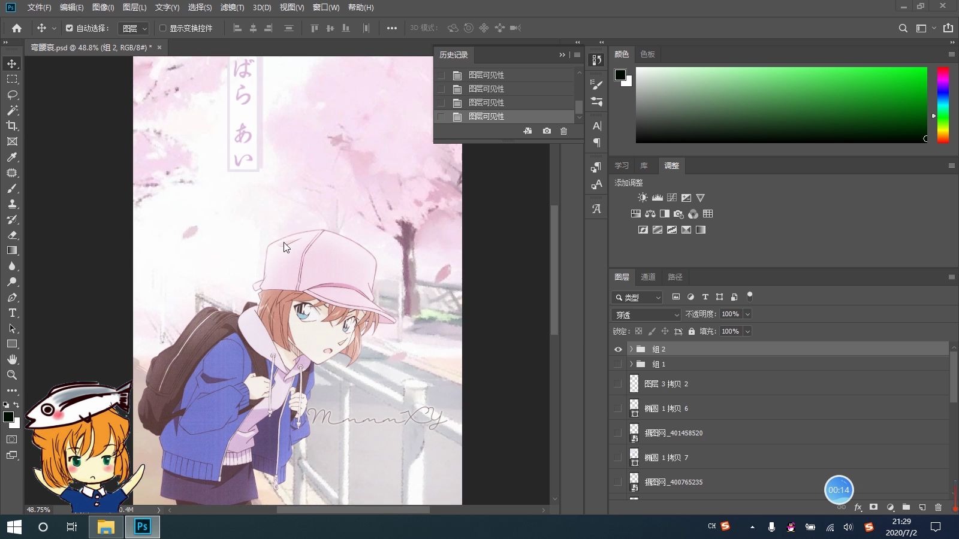
Task: Add layer style fx icon
Action: pyautogui.click(x=858, y=507)
